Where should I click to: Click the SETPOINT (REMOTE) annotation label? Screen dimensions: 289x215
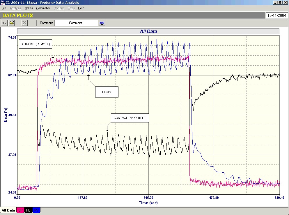36,44
